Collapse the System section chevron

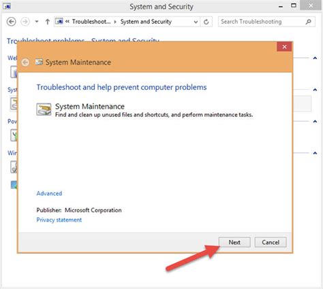[x=315, y=90]
